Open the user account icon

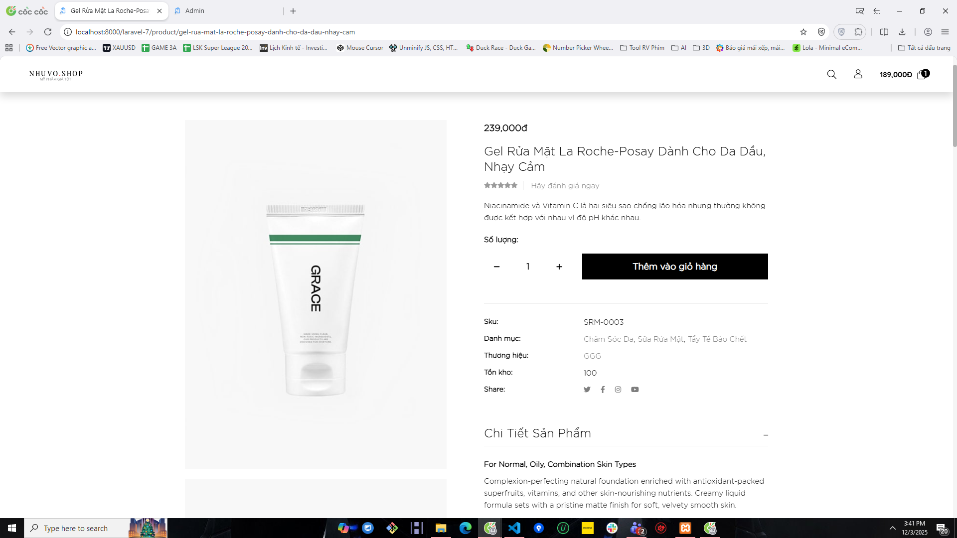coord(858,74)
